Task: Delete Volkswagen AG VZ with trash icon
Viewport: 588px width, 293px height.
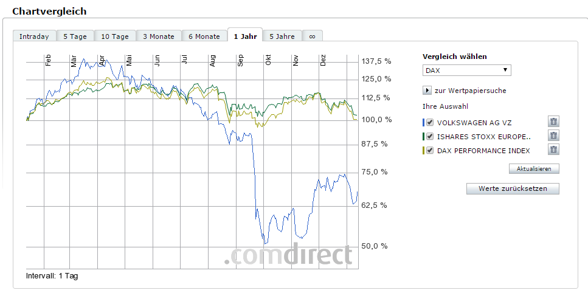Action: tap(553, 122)
